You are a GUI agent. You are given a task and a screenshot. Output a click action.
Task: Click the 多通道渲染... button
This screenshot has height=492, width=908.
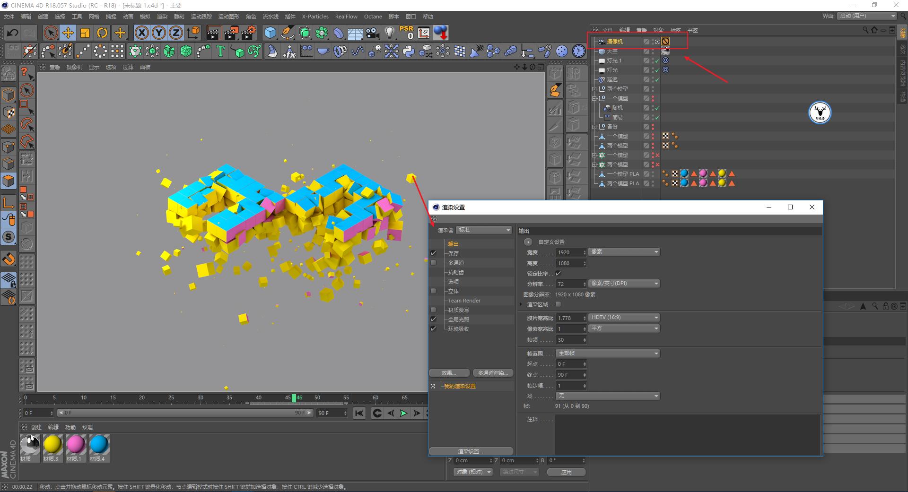(x=492, y=373)
